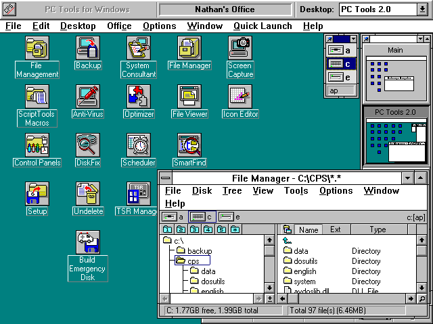Screen dimensions: 433x324
Task: Open the Scheduler clock icon
Action: 138,145
